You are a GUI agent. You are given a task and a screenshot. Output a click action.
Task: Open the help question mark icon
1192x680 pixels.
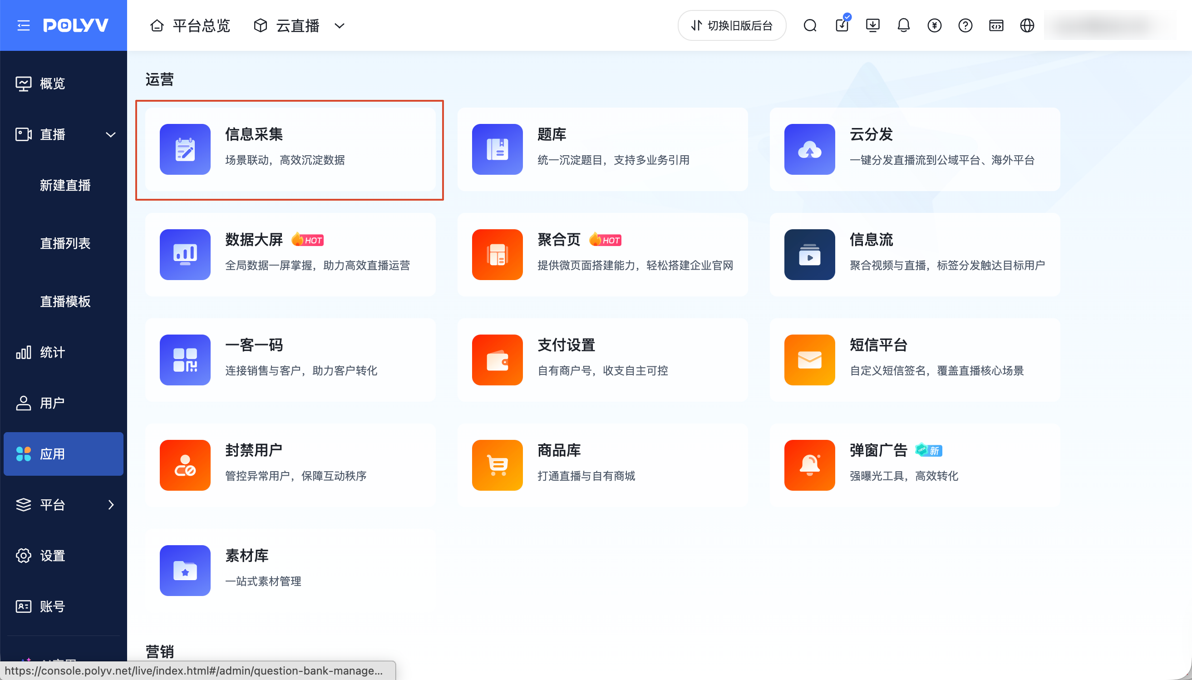pos(965,25)
